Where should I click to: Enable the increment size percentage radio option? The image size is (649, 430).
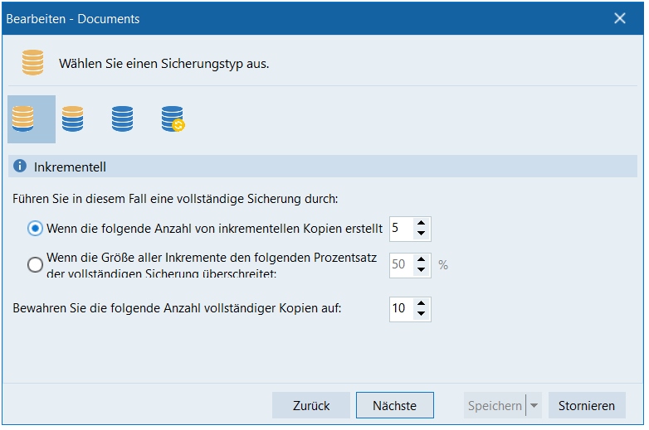pyautogui.click(x=36, y=265)
